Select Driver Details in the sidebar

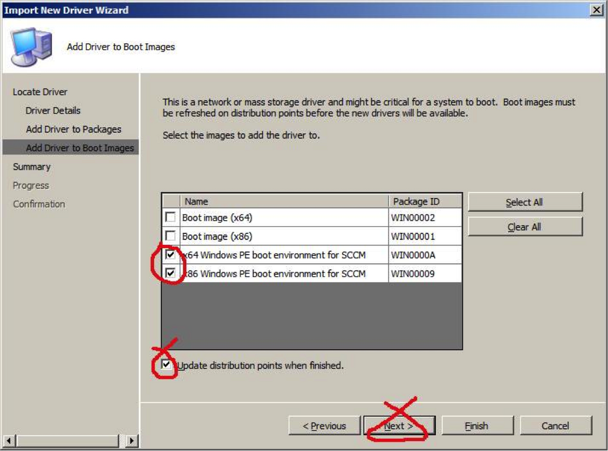(53, 111)
